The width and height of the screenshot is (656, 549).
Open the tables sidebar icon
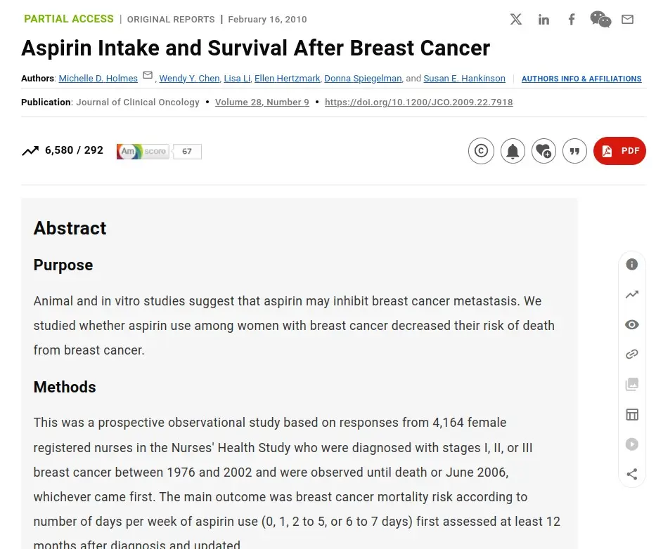point(631,414)
